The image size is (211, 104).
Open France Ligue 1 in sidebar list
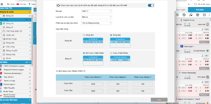pos(9,84)
